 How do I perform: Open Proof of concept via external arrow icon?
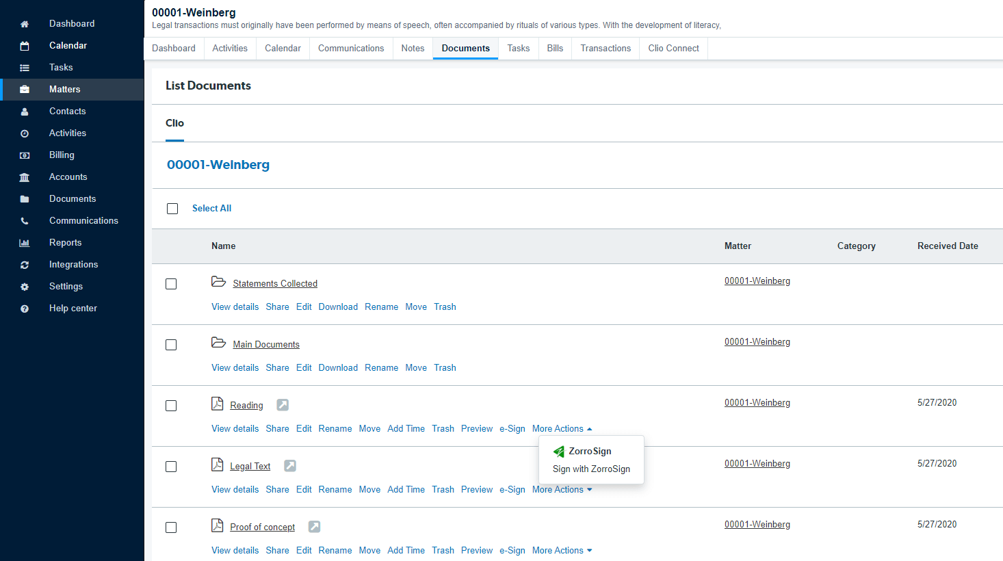click(314, 527)
